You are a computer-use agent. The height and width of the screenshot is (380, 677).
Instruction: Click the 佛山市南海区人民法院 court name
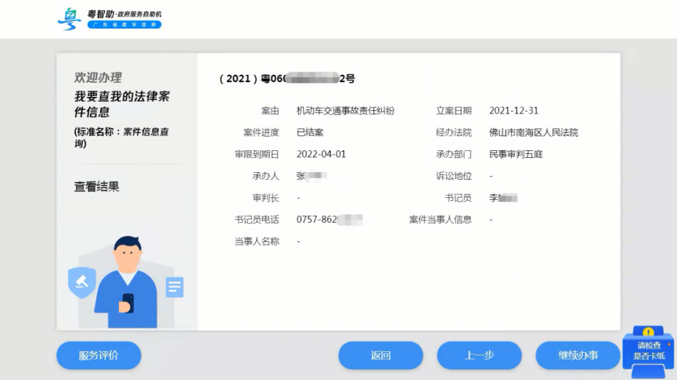533,132
